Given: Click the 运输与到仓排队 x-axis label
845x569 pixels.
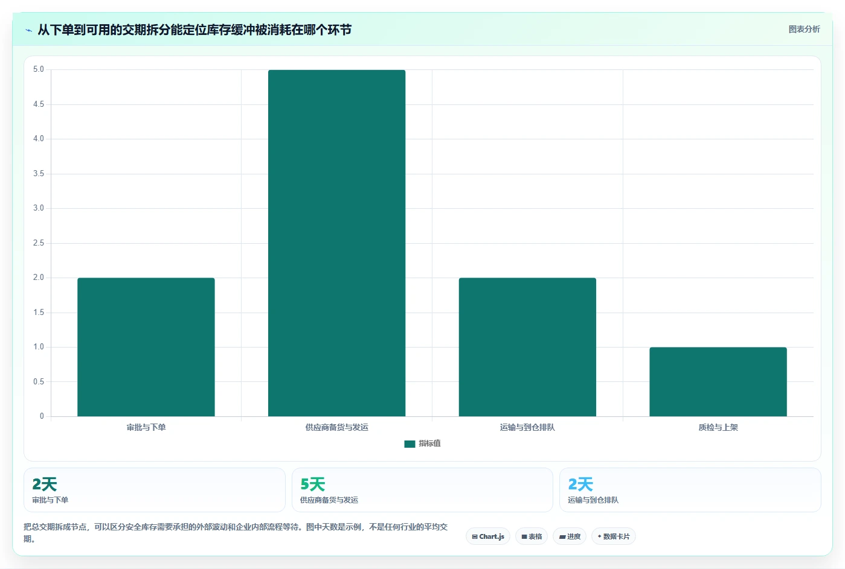Looking at the screenshot, I should coord(527,427).
